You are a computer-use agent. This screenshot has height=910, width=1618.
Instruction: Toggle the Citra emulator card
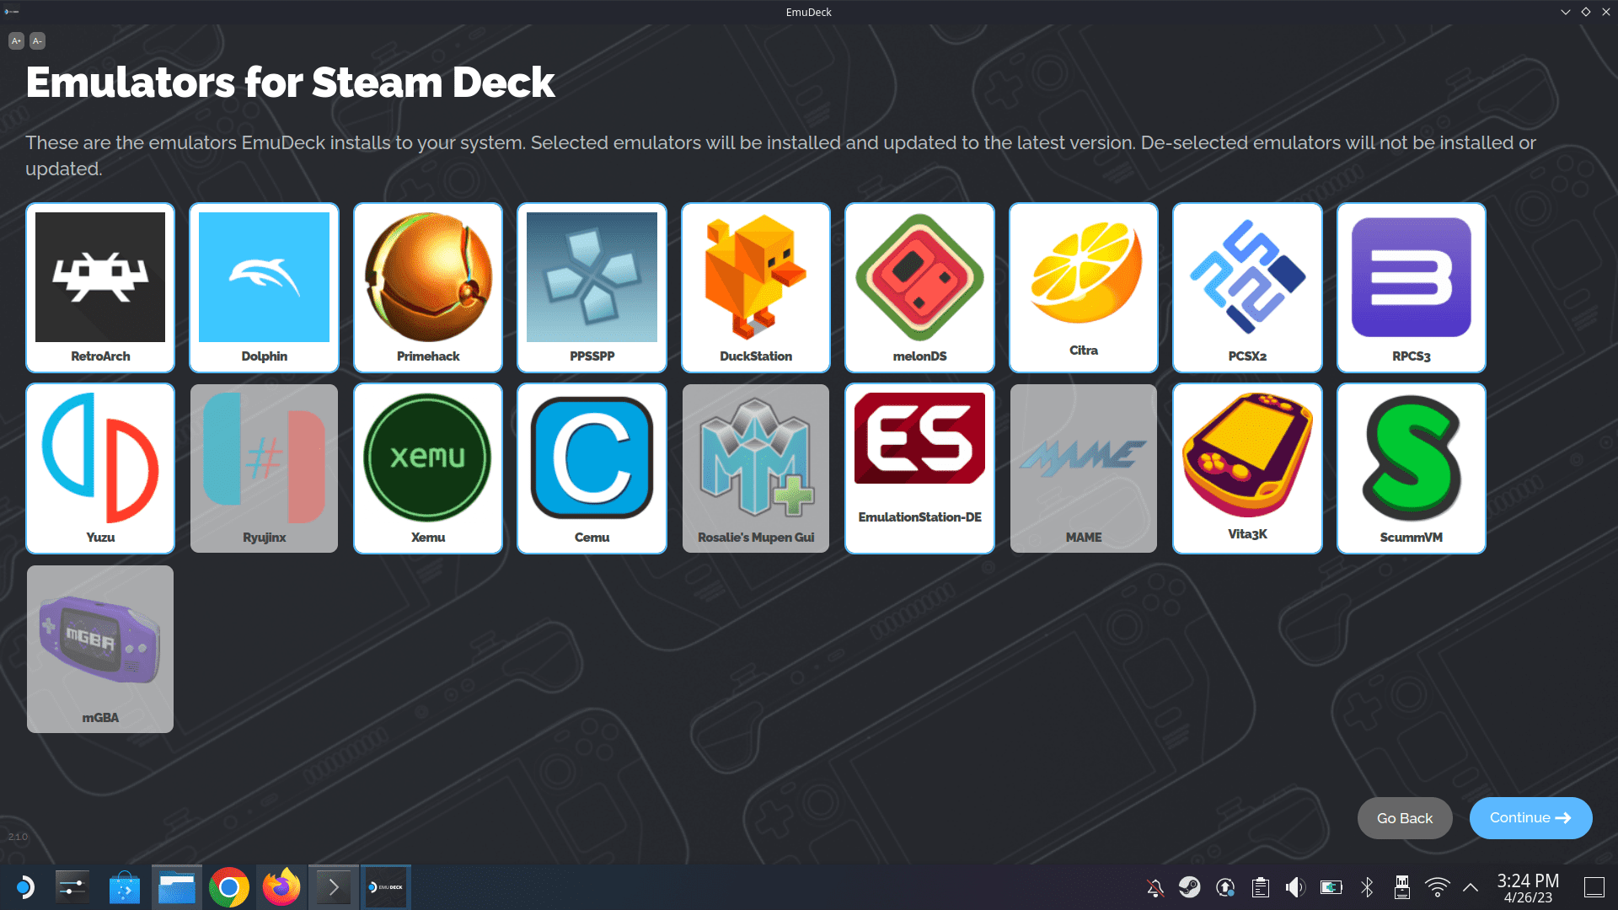tap(1084, 287)
